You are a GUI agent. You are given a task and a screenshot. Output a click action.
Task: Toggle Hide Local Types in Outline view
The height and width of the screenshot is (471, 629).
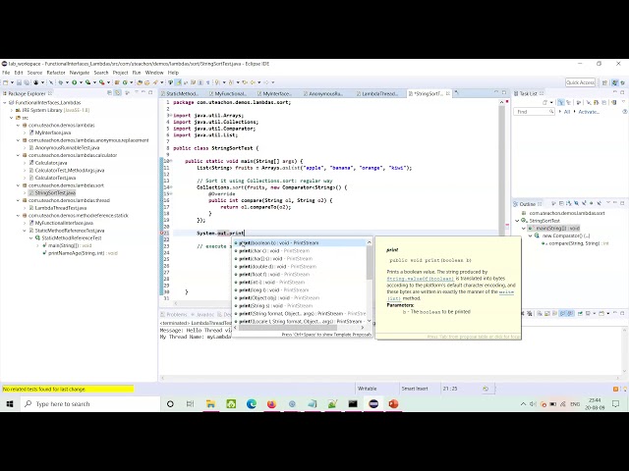600,203
